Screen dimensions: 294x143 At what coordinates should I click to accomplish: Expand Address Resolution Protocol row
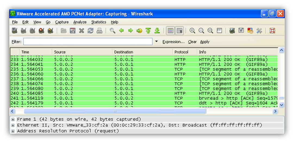[13, 131]
